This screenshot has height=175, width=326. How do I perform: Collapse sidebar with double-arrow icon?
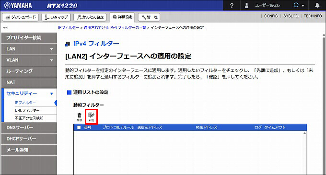tap(5, 27)
